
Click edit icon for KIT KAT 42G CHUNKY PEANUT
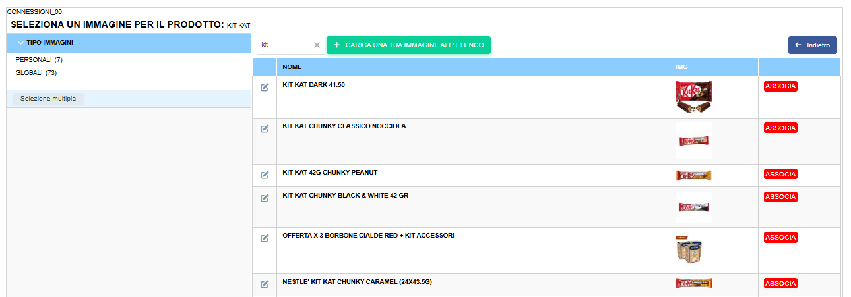[265, 175]
